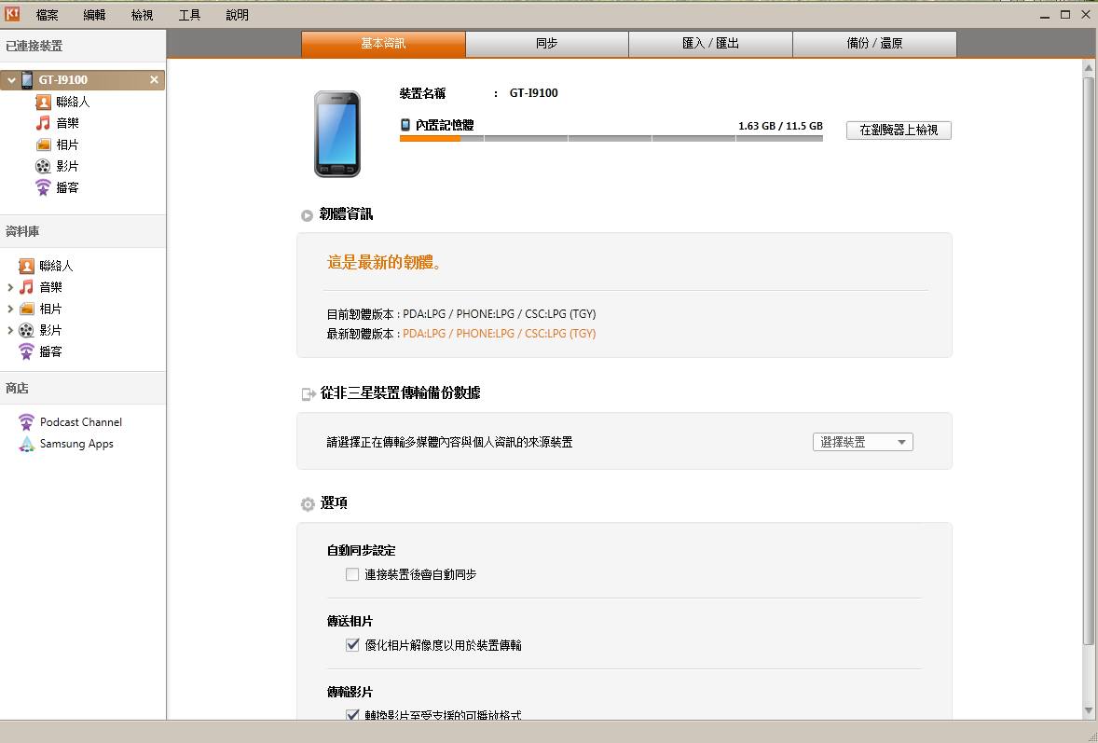Open the 說明 menu
Image resolution: width=1098 pixels, height=743 pixels.
(x=238, y=15)
